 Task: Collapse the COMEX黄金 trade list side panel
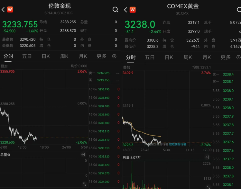[x=207, y=157]
